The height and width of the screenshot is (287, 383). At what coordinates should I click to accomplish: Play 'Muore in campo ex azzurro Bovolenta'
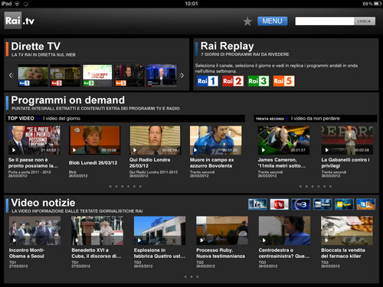[216, 140]
